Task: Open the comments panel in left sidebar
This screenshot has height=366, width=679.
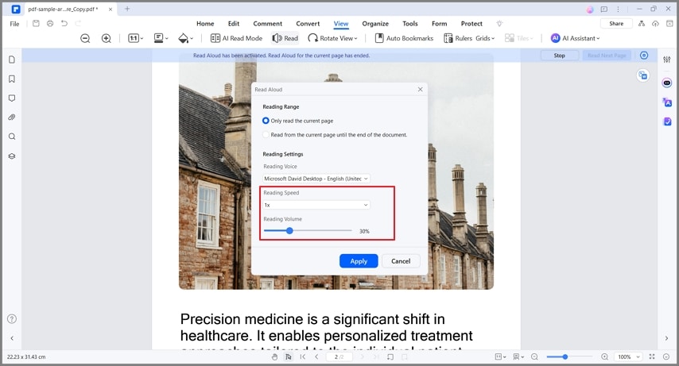Action: (12, 98)
